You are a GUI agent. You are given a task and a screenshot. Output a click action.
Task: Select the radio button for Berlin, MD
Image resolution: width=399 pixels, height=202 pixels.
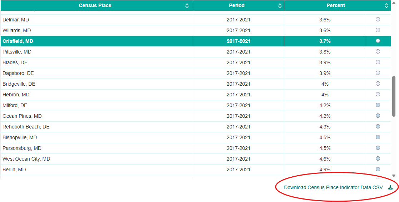(x=378, y=170)
